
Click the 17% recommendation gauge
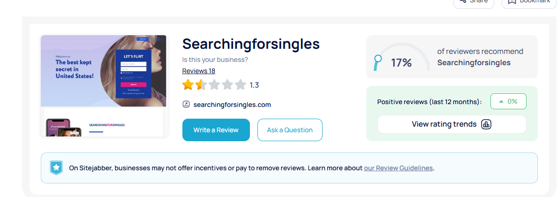tap(401, 59)
